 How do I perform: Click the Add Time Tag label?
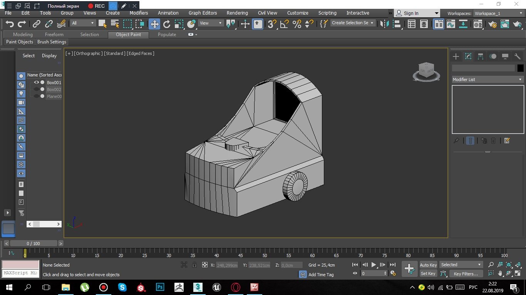click(x=321, y=275)
